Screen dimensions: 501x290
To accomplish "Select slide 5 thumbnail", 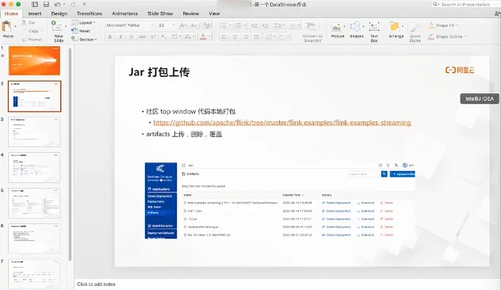I will [x=34, y=203].
